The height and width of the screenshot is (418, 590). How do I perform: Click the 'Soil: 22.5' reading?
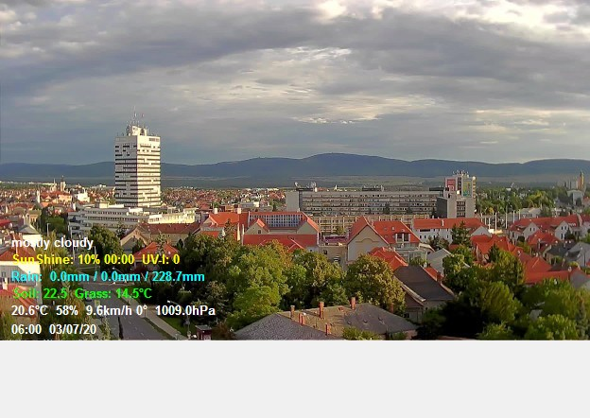41,293
